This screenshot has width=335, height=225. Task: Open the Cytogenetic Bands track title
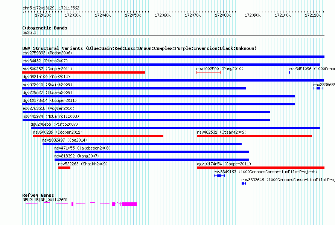[x=45, y=28]
